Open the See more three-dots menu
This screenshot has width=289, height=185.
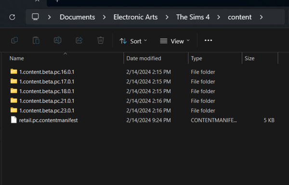pos(208,40)
